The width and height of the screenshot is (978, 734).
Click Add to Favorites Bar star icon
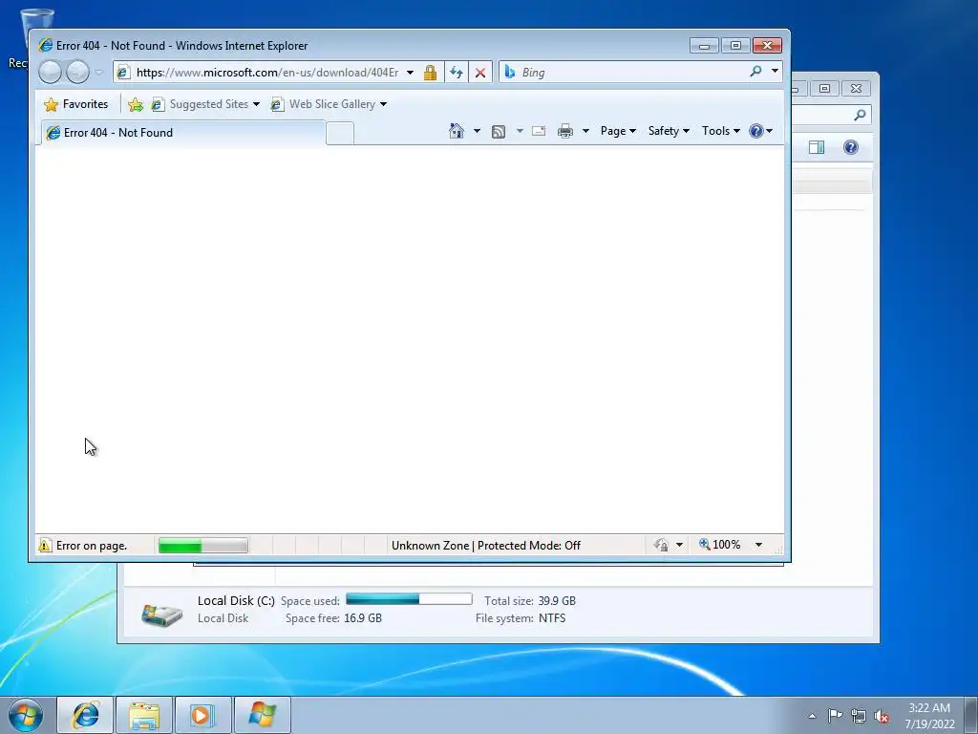[x=136, y=104]
